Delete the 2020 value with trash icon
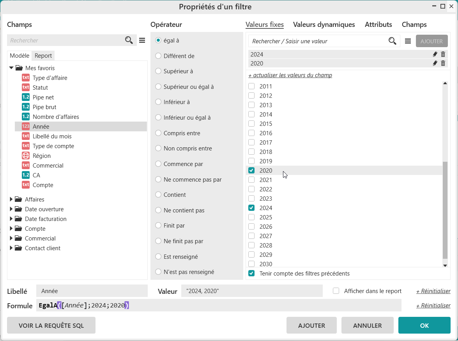 (x=443, y=64)
